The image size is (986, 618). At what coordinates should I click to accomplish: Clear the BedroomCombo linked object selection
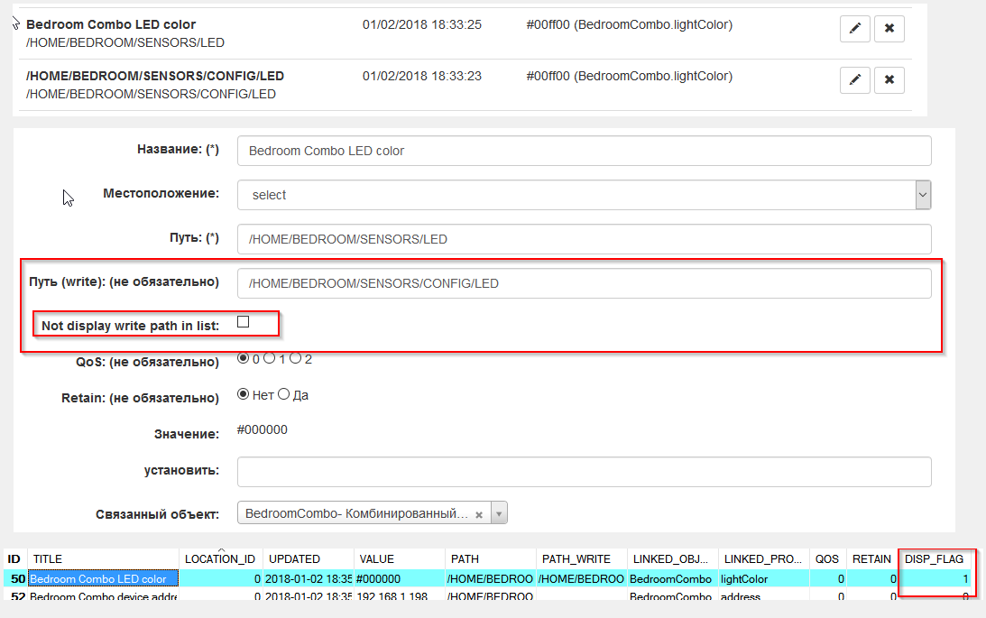(479, 514)
